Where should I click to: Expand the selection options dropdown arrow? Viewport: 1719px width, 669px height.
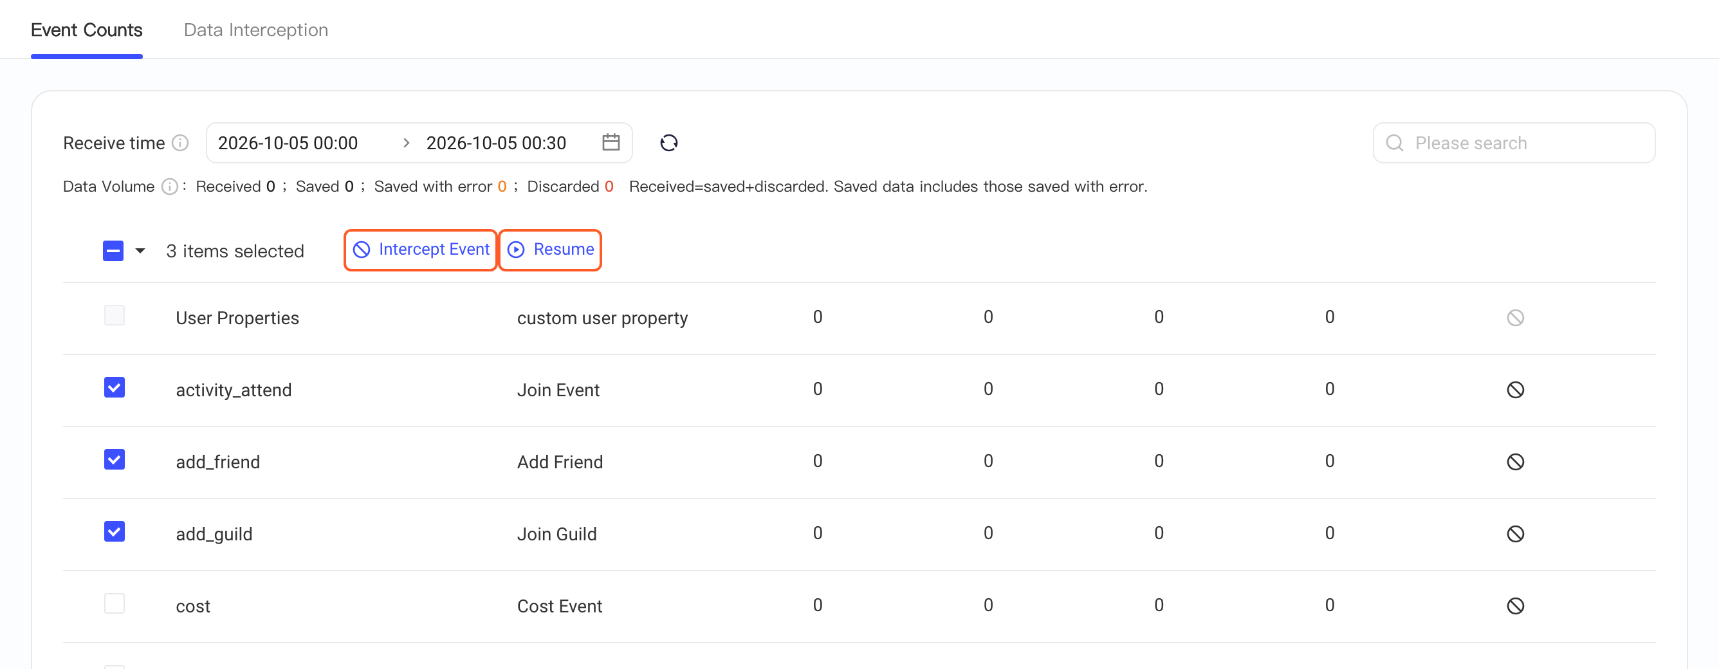point(140,251)
